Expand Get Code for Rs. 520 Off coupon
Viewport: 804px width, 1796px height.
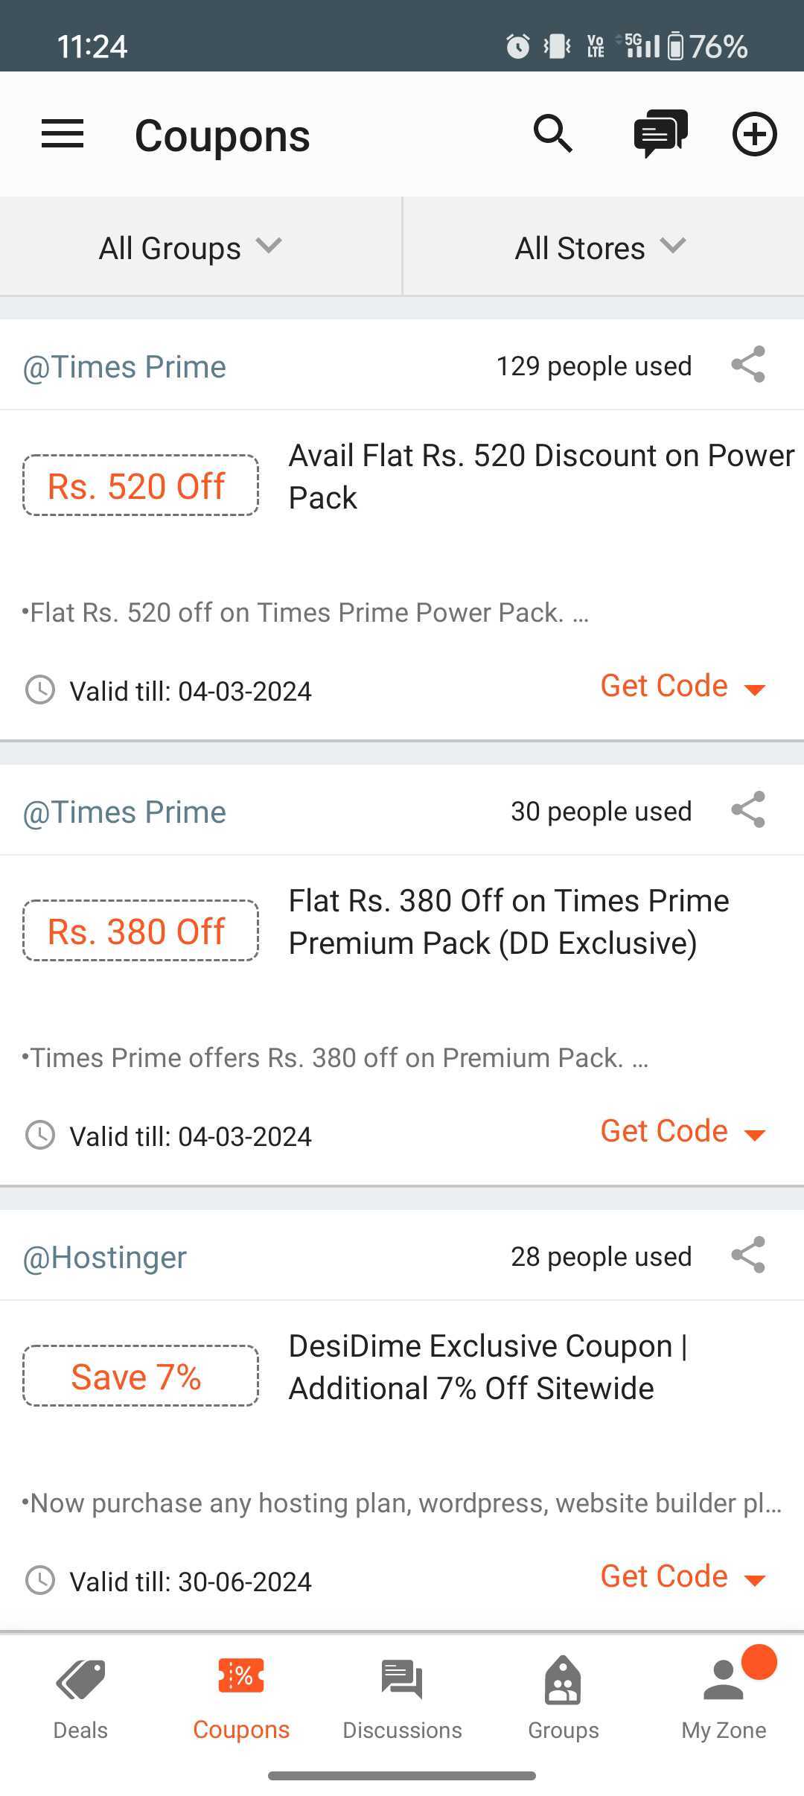click(x=683, y=687)
